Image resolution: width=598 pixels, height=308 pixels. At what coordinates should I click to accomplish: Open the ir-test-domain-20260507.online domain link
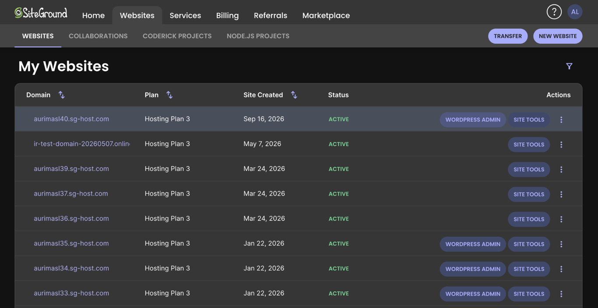(82, 144)
